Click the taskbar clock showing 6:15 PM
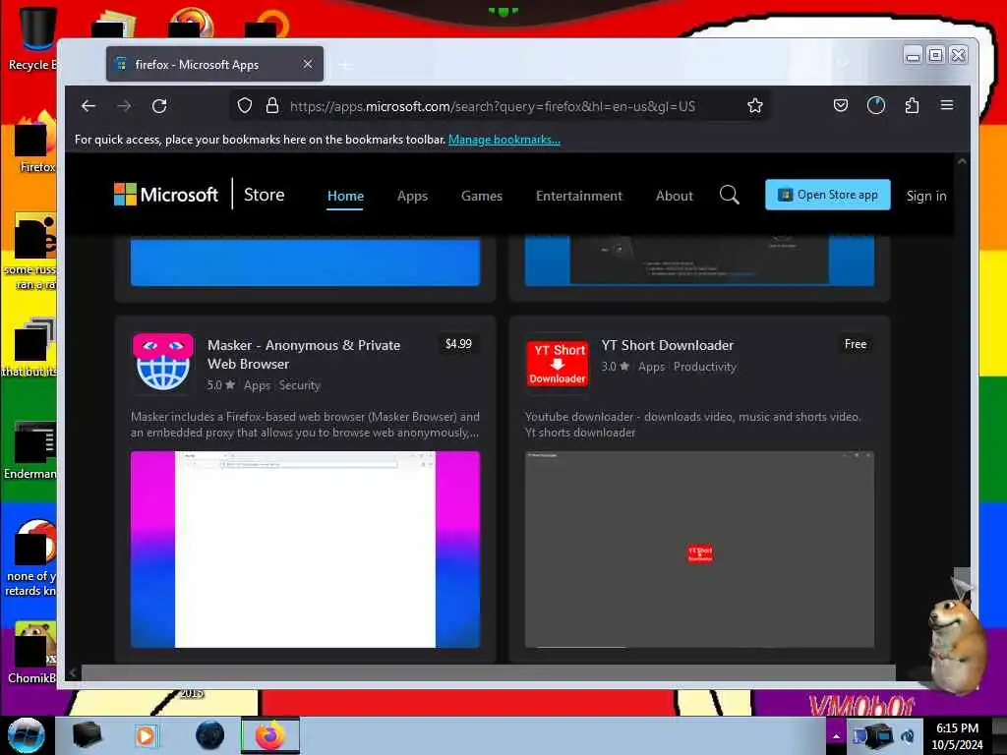1007x755 pixels. (x=957, y=736)
